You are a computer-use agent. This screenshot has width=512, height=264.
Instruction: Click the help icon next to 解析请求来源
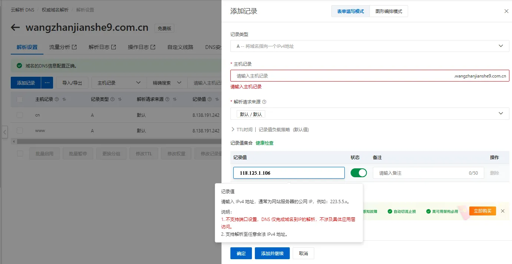[264, 102]
